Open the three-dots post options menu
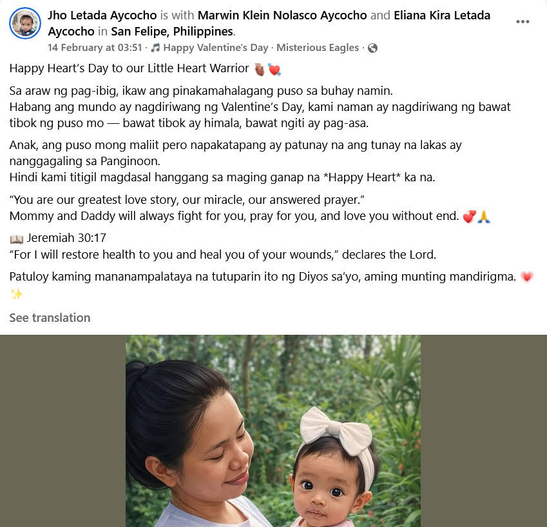Viewport: 547px width, 527px height. [523, 22]
